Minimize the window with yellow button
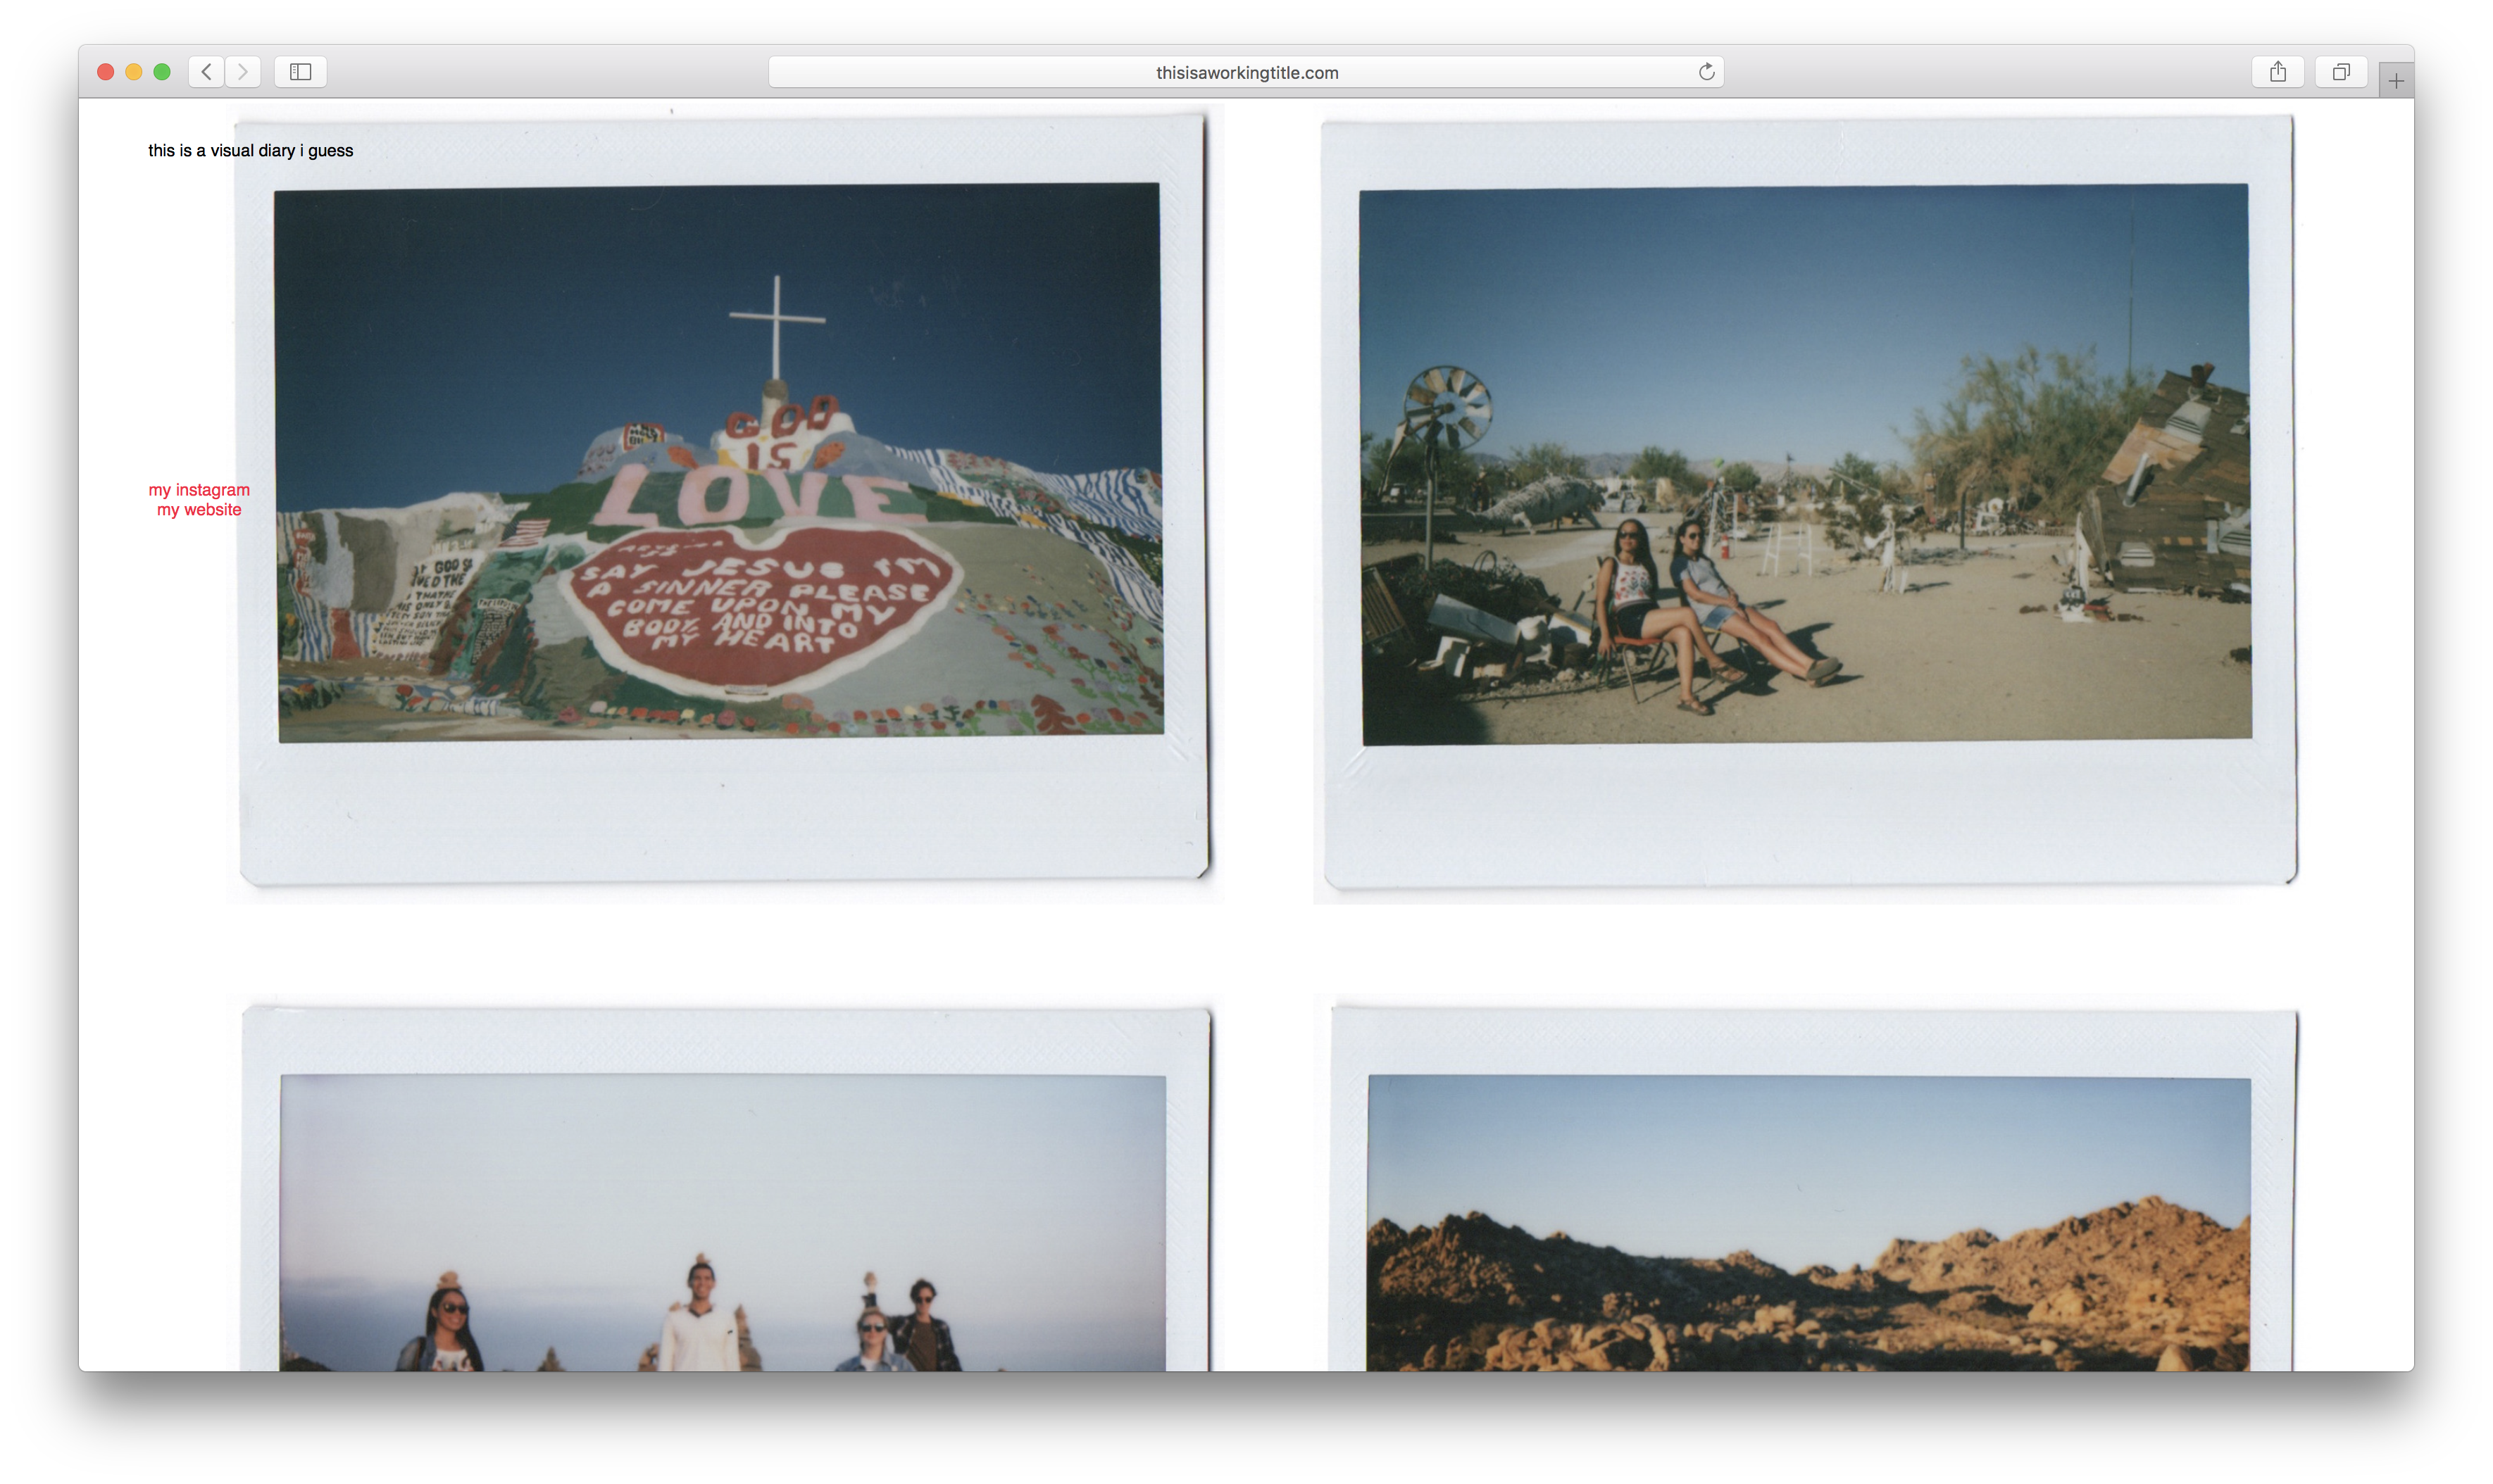This screenshot has height=1484, width=2493. [133, 72]
